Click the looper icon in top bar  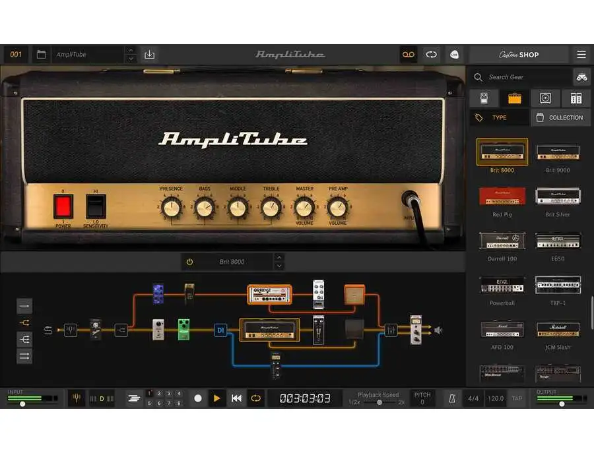[431, 55]
